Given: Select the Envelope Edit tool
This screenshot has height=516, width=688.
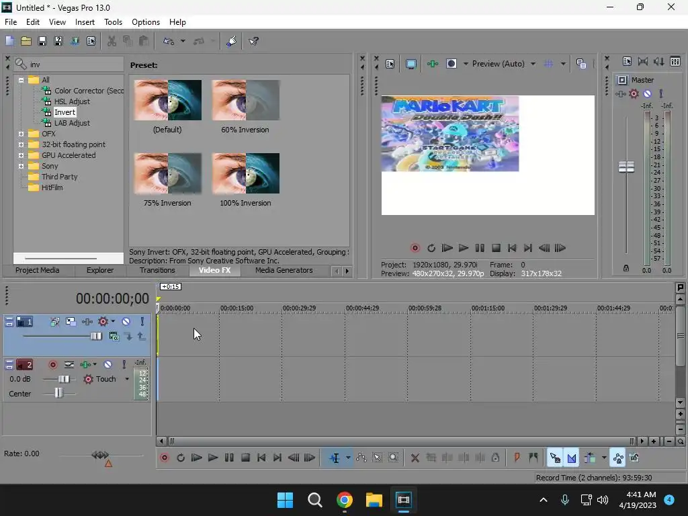Looking at the screenshot, I should (361, 458).
